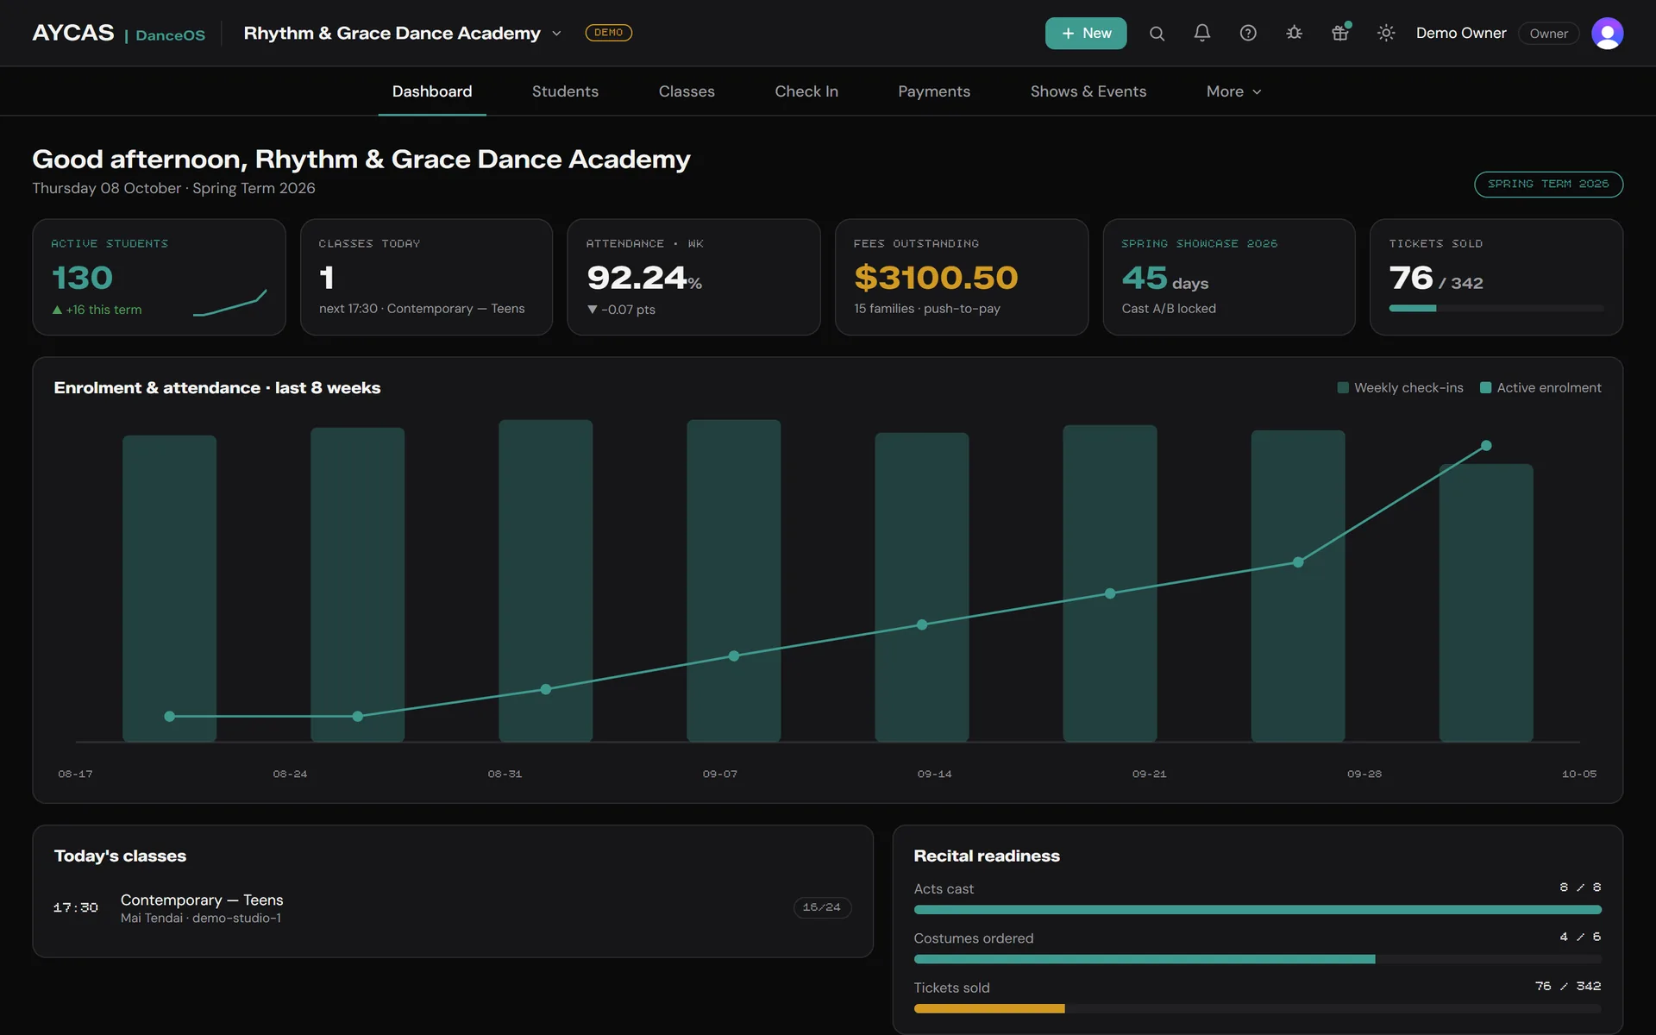Click the Costumes ordered progress bar
Screen dimensions: 1656x1035
(1258, 959)
